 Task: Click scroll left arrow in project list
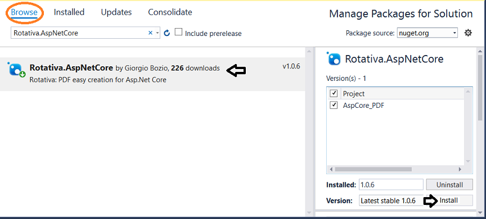coord(331,170)
